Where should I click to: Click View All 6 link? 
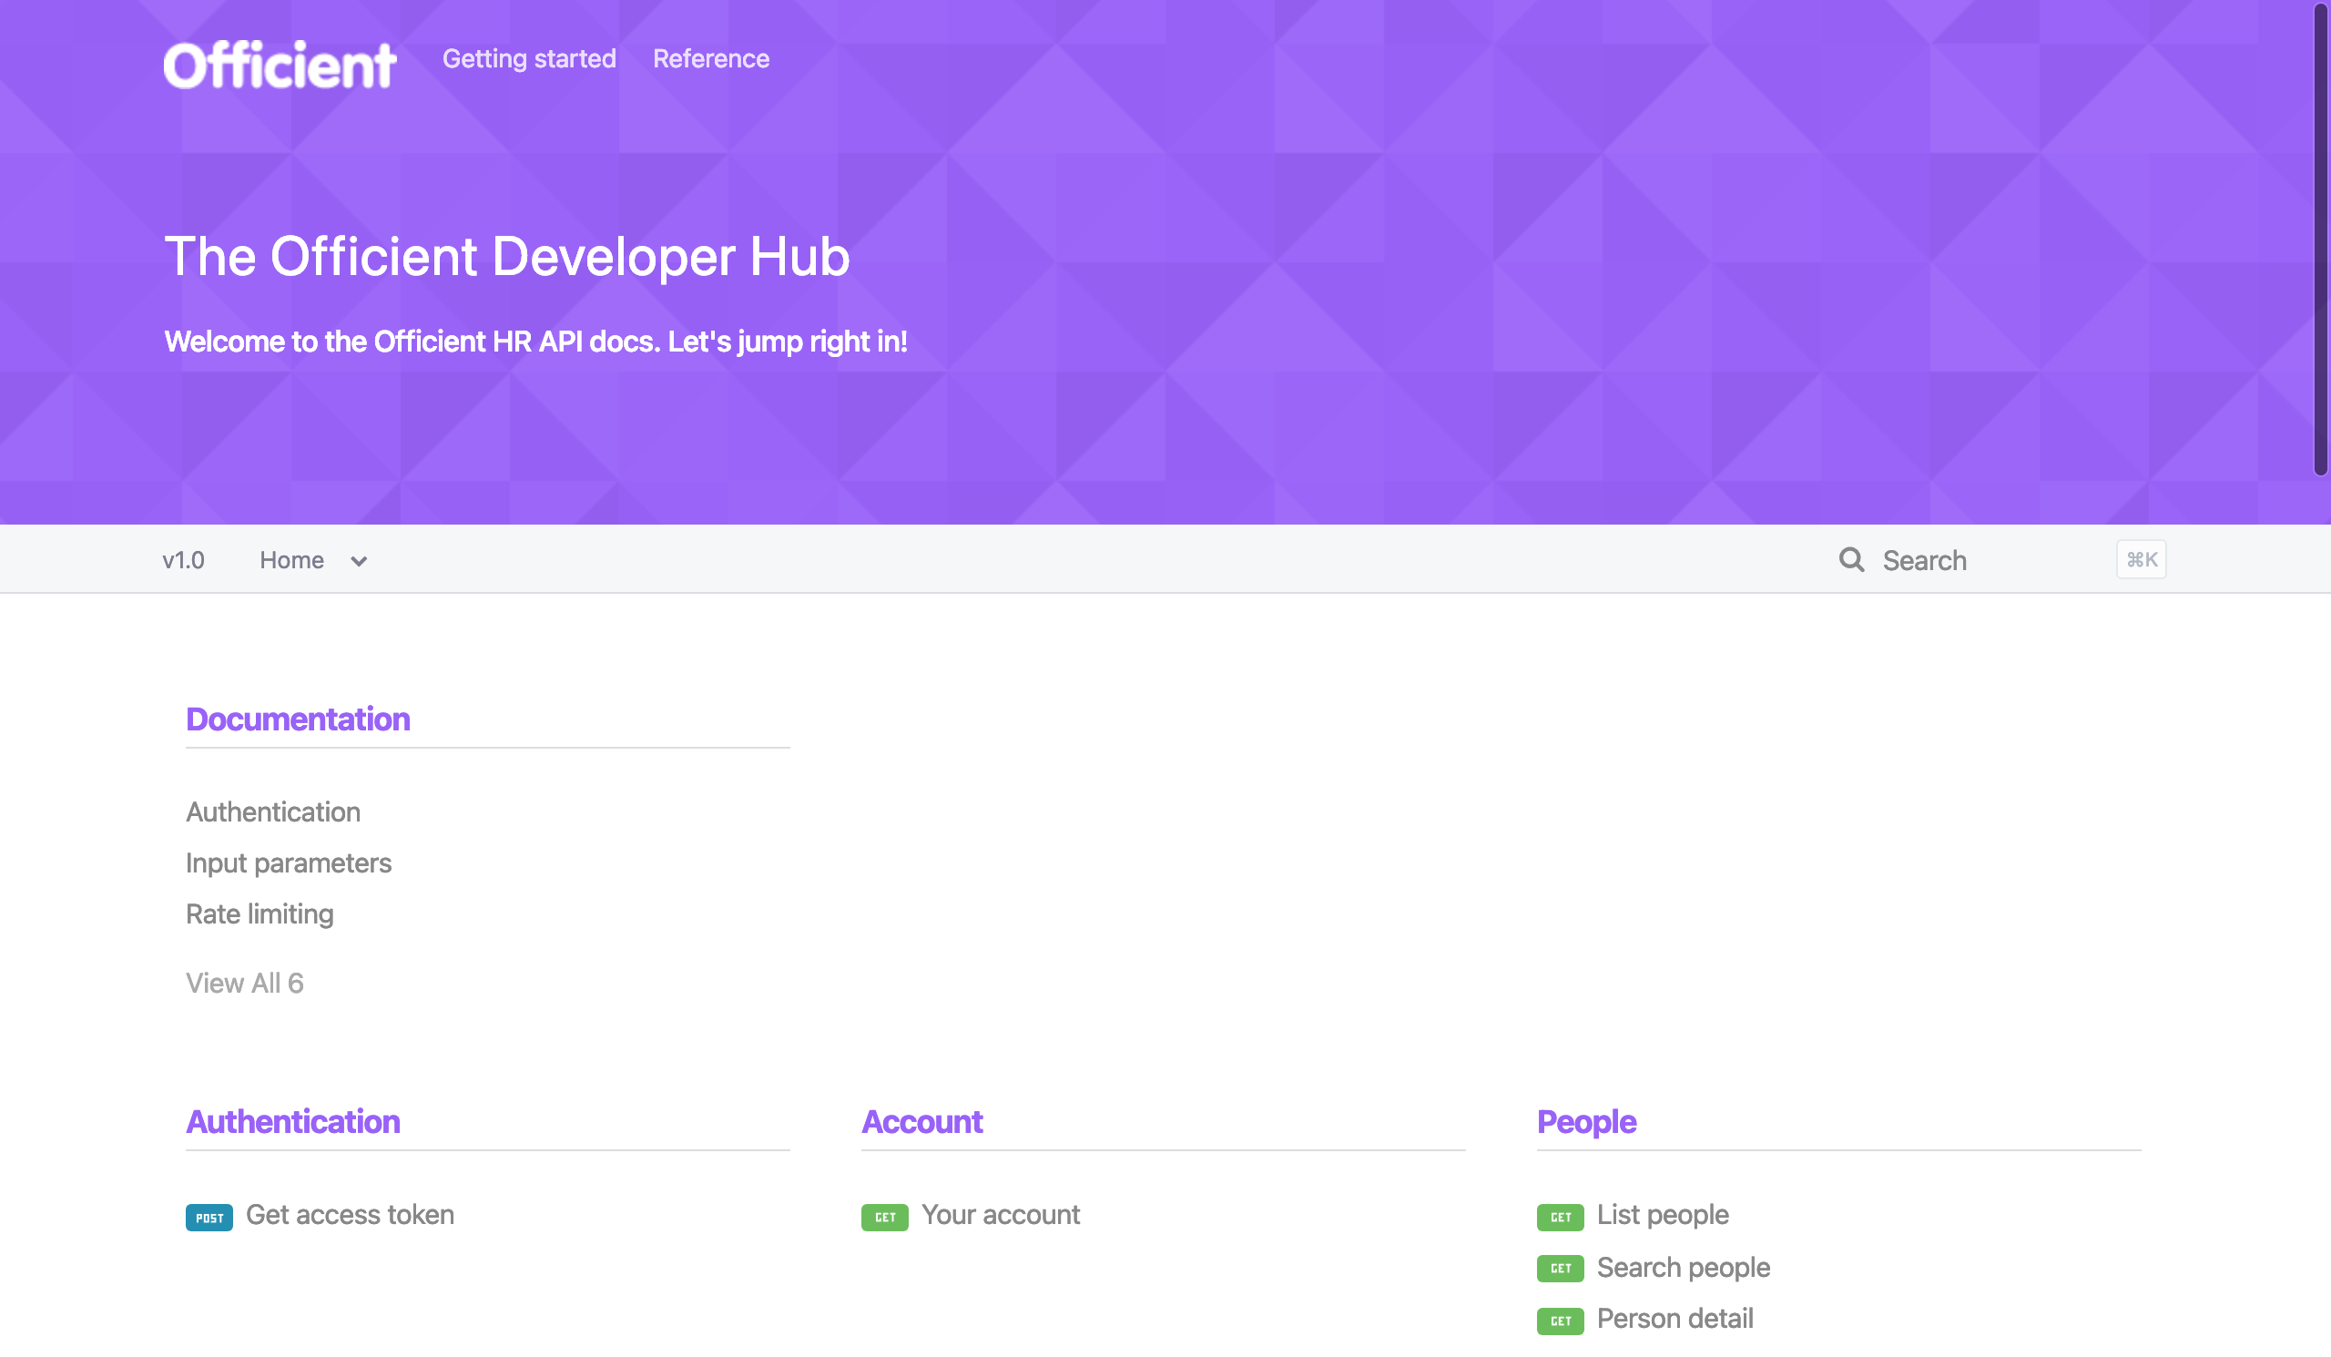(244, 984)
